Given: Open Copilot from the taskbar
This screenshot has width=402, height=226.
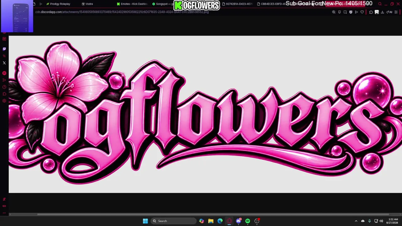Looking at the screenshot, I should coord(202,221).
